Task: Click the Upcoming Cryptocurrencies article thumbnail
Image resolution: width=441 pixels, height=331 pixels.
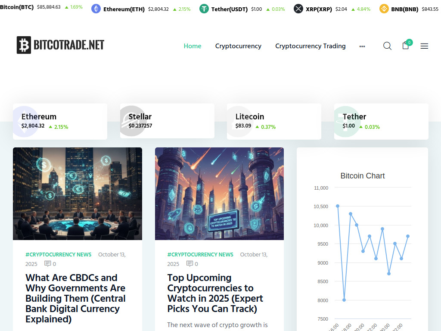Action: click(x=219, y=193)
